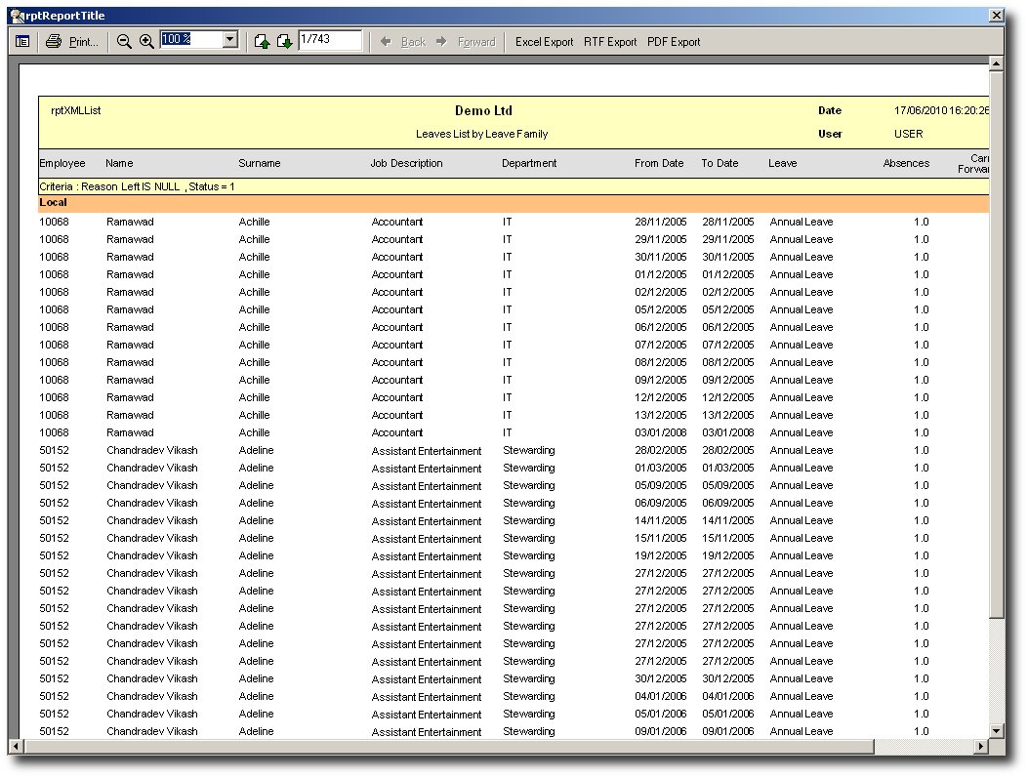Click the Print button with printer icon
The image size is (1028, 778).
72,42
